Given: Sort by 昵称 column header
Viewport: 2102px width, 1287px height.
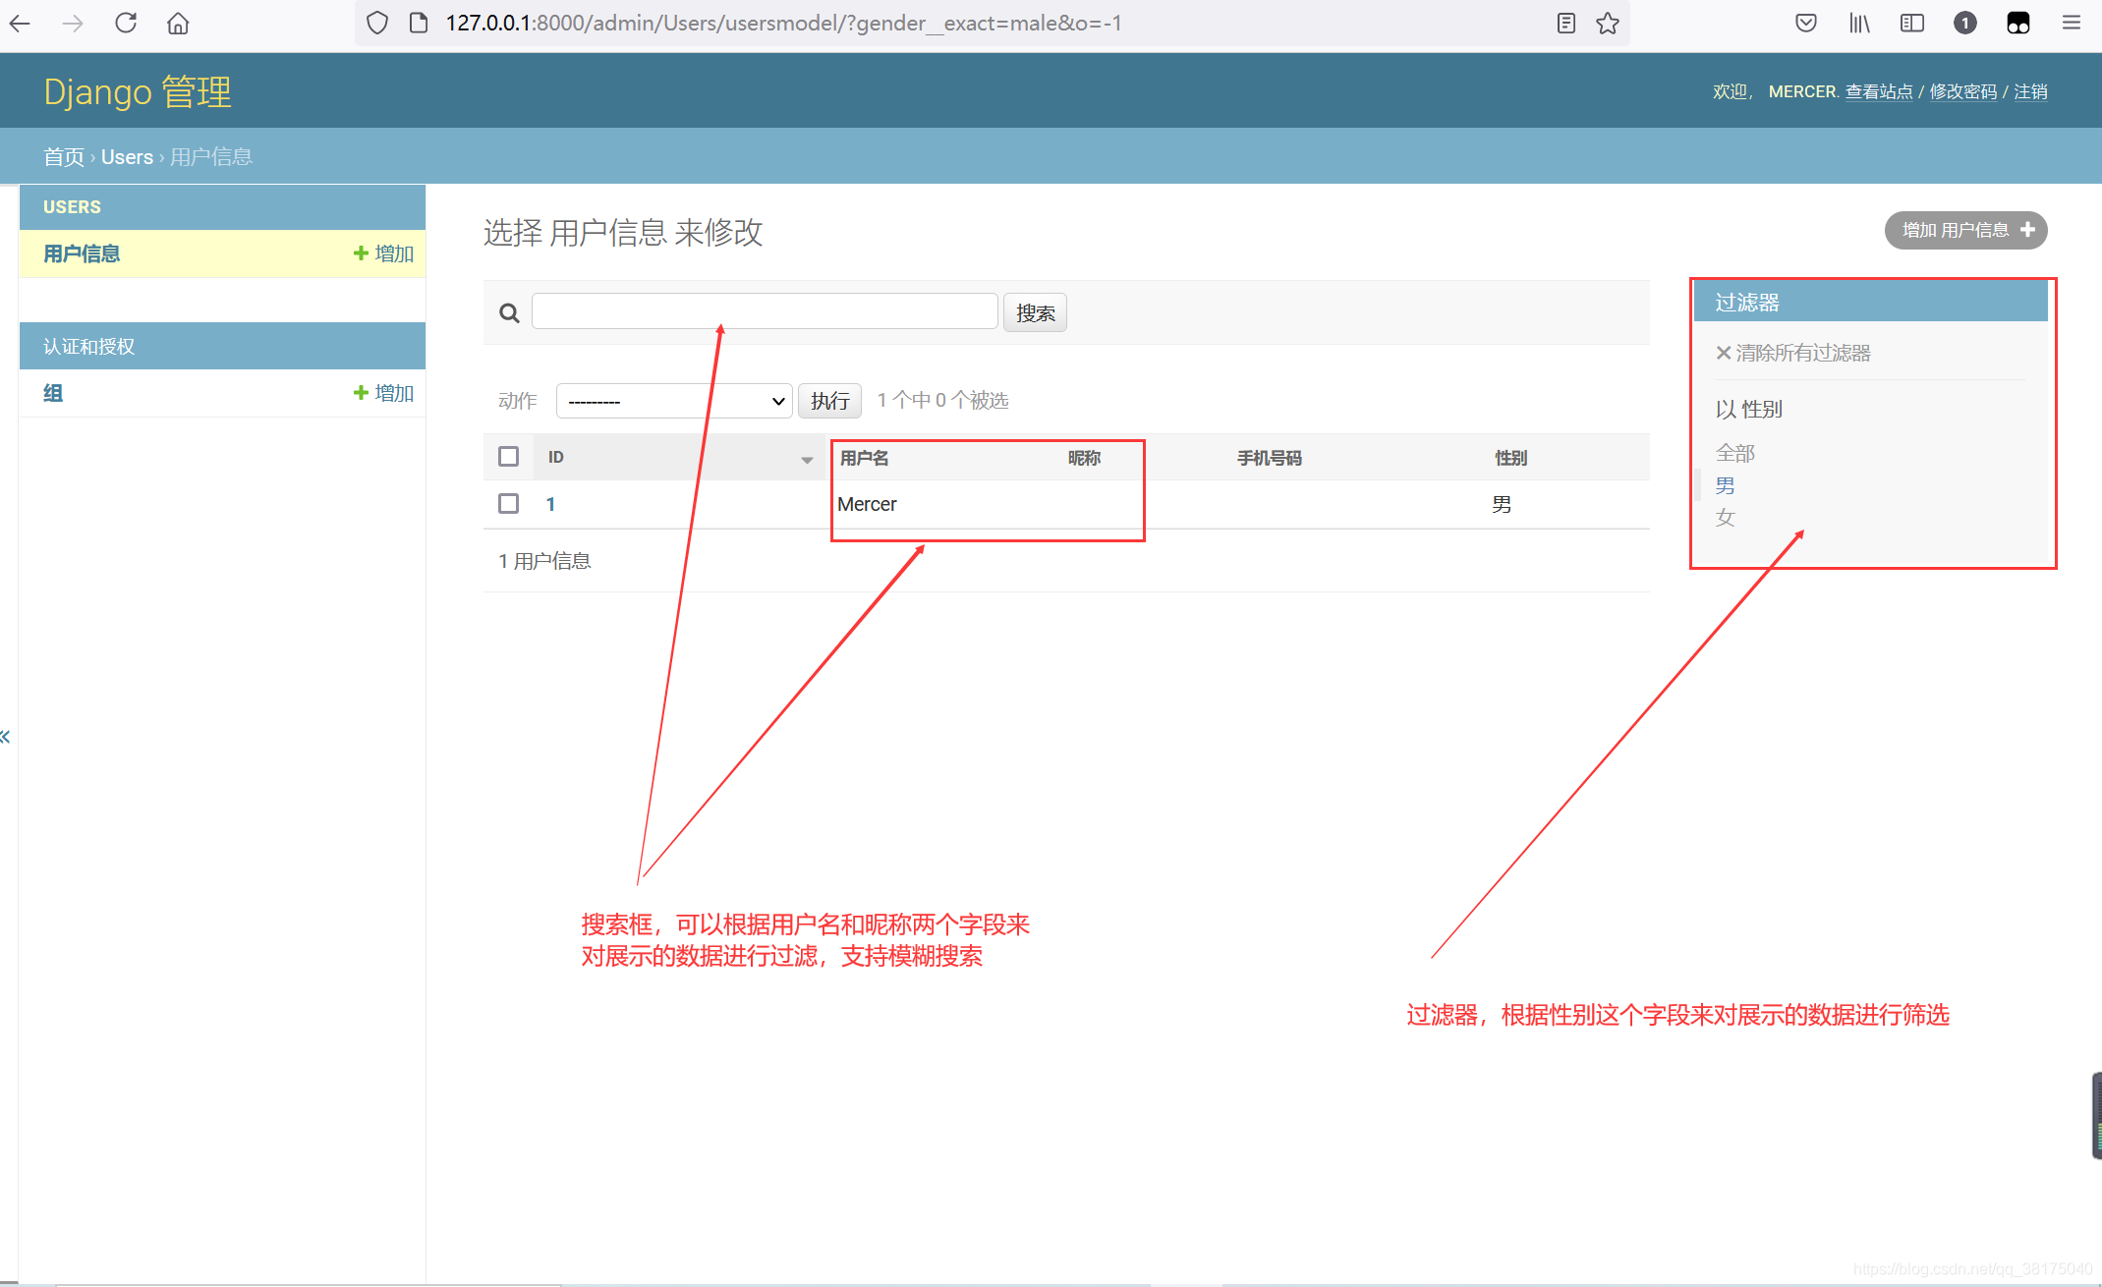Looking at the screenshot, I should (1084, 458).
